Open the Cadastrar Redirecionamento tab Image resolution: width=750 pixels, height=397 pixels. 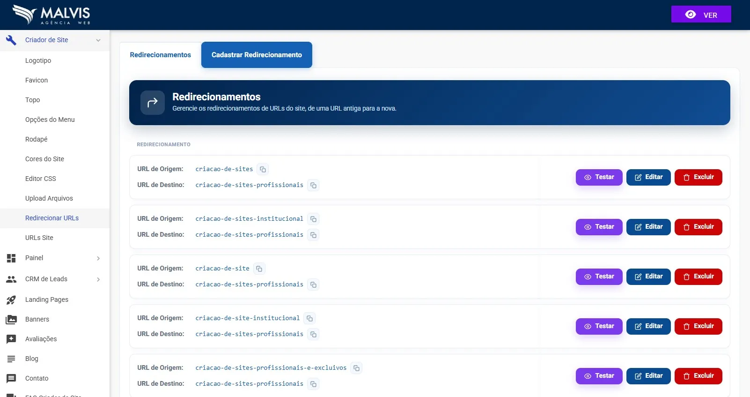[x=257, y=55]
